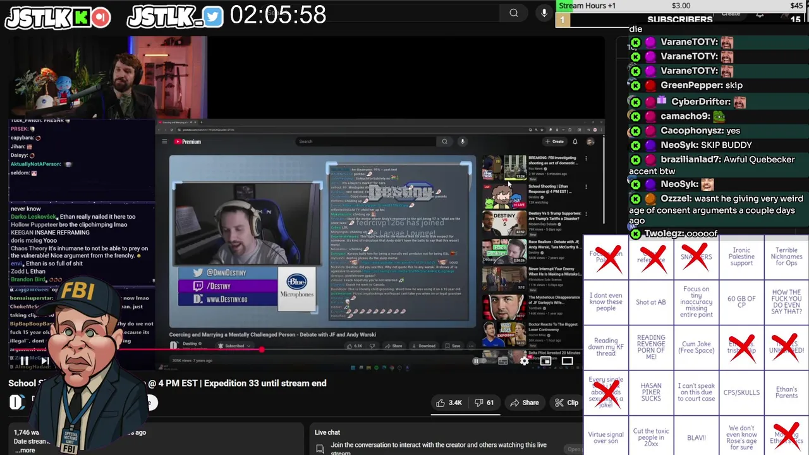This screenshot has height=455, width=809.
Task: Enable theater mode on outer player
Action: point(567,361)
